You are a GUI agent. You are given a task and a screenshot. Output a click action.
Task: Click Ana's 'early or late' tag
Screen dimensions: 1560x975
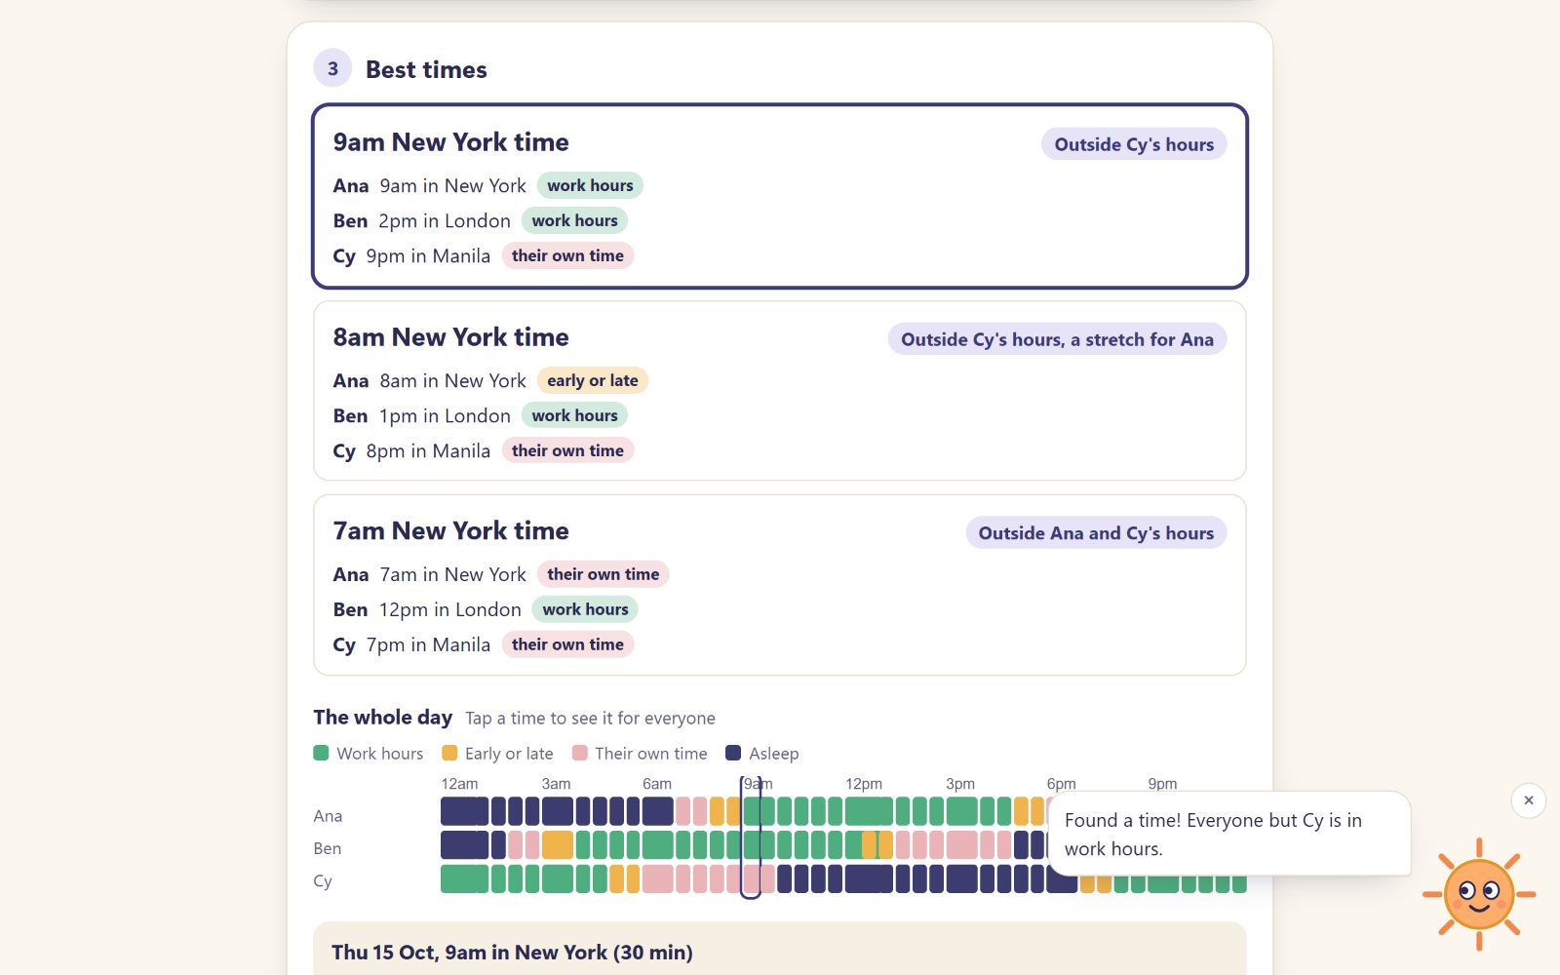pyautogui.click(x=593, y=380)
